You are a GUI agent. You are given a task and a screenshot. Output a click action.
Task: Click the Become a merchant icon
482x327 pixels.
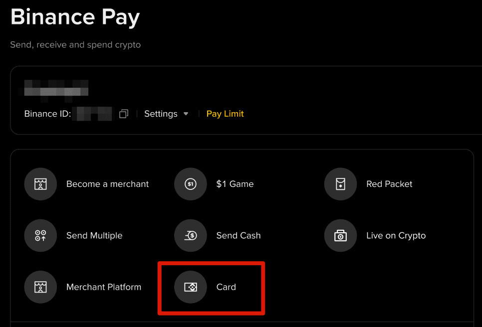coord(40,184)
